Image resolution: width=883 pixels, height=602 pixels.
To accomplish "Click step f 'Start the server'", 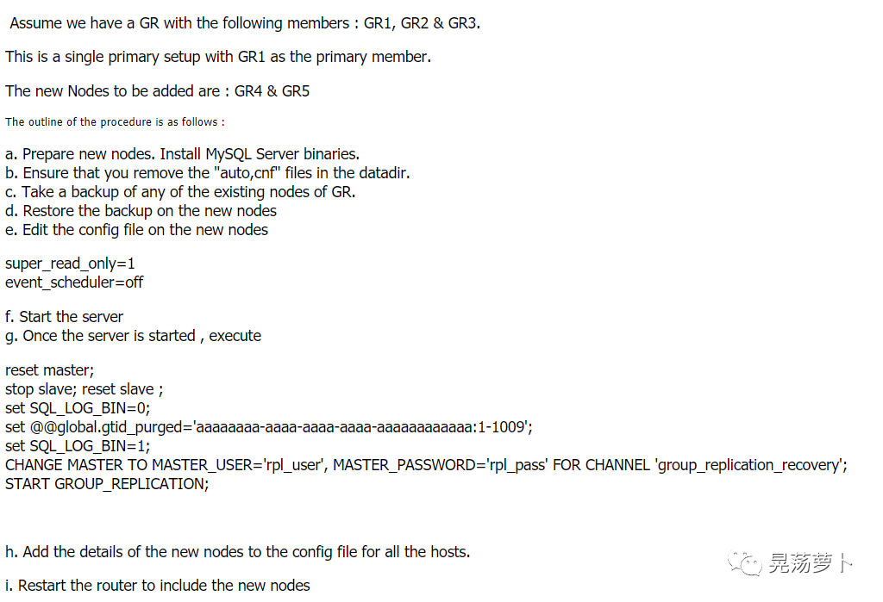I will 64,317.
